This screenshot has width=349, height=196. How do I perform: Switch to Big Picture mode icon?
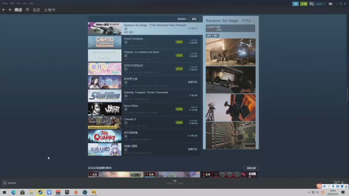330,4
